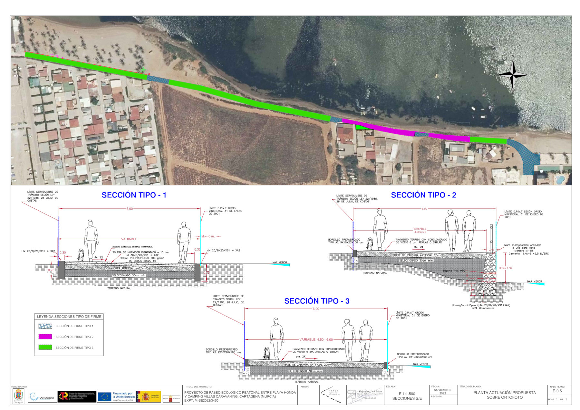Image resolution: width=580 pixels, height=410 pixels.
Task: Click the scale text E 1:1.500
Action: coord(407,394)
